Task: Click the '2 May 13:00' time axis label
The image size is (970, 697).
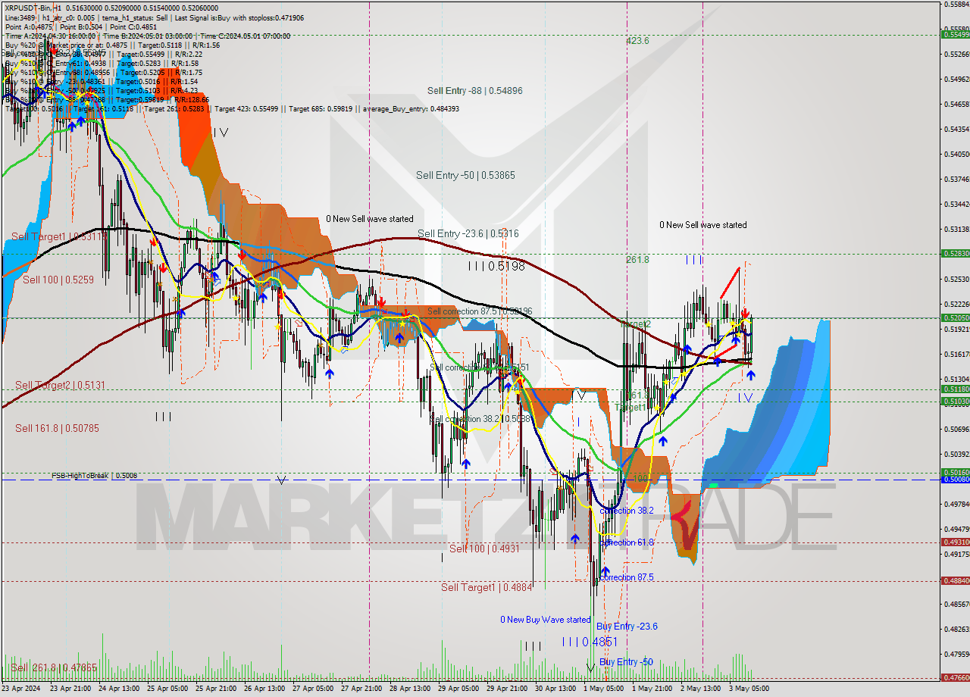Action: pyautogui.click(x=700, y=689)
